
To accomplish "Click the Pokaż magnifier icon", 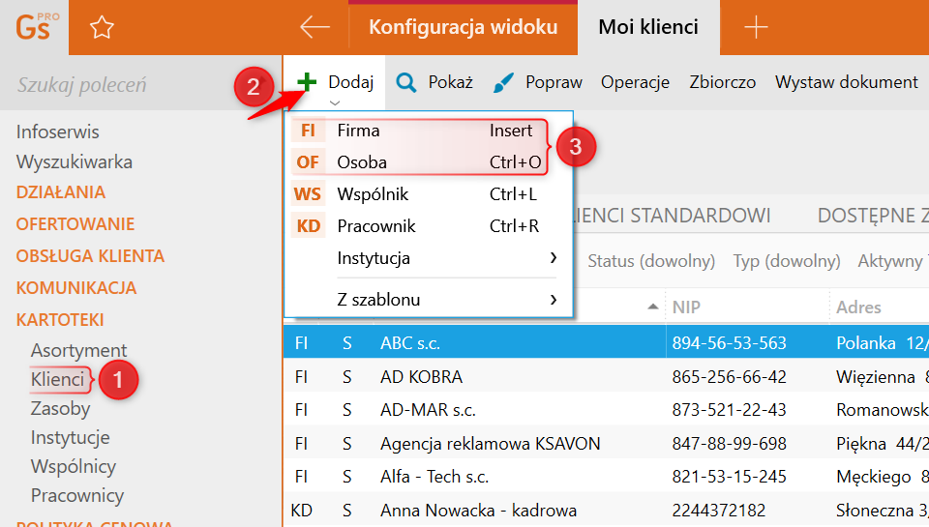I will tap(407, 82).
